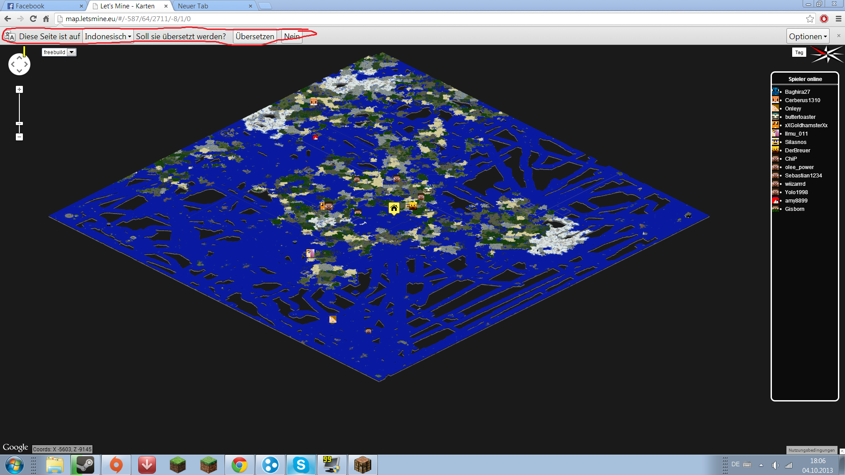Click the Nein button
The height and width of the screenshot is (475, 845).
292,36
